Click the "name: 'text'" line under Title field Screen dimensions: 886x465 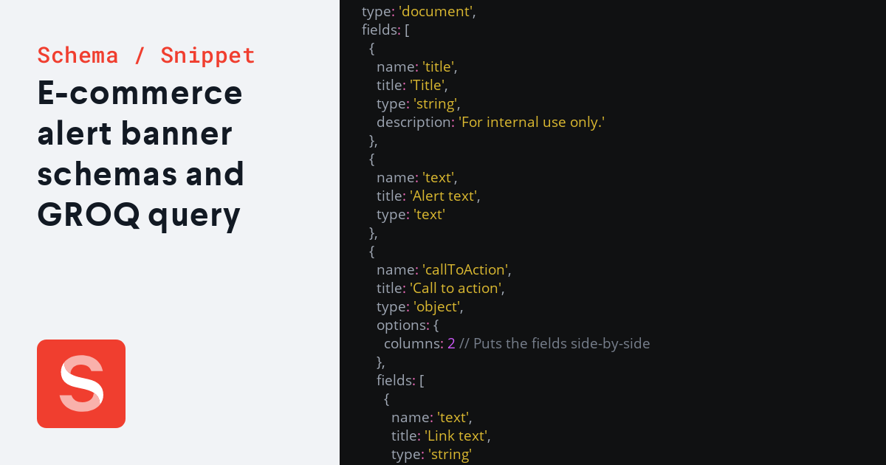point(417,177)
